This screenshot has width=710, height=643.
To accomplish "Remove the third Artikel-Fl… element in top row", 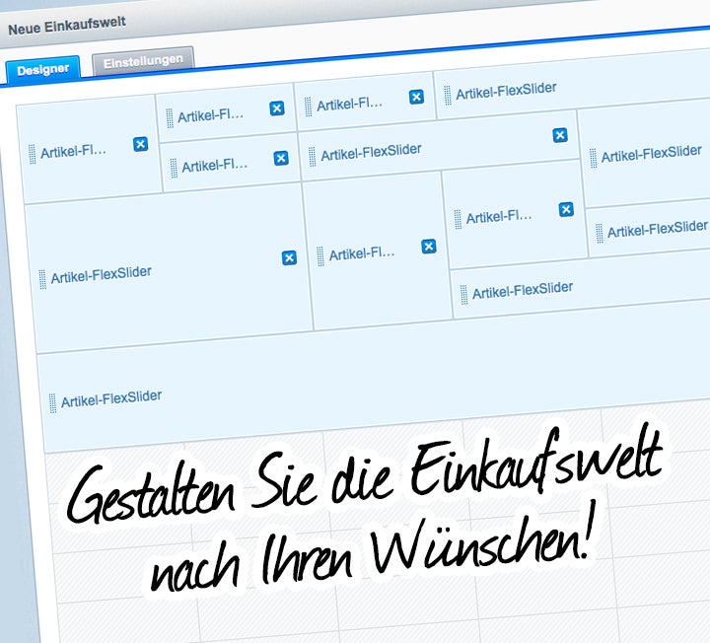I will pyautogui.click(x=416, y=97).
